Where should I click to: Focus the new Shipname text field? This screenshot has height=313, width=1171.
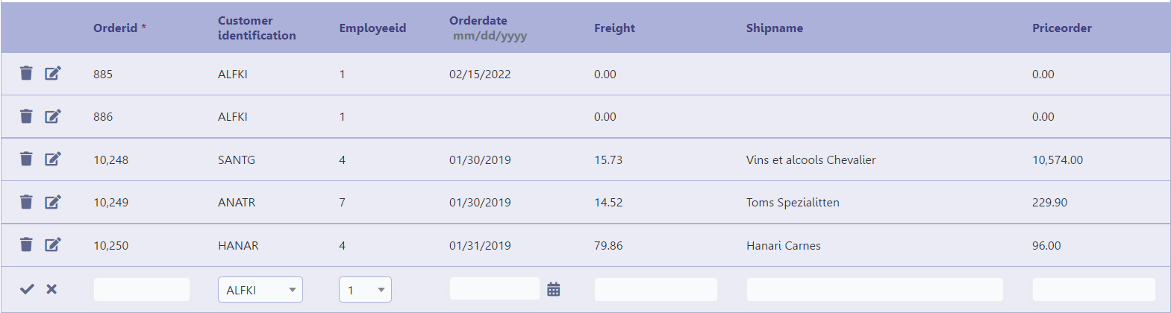coord(874,289)
